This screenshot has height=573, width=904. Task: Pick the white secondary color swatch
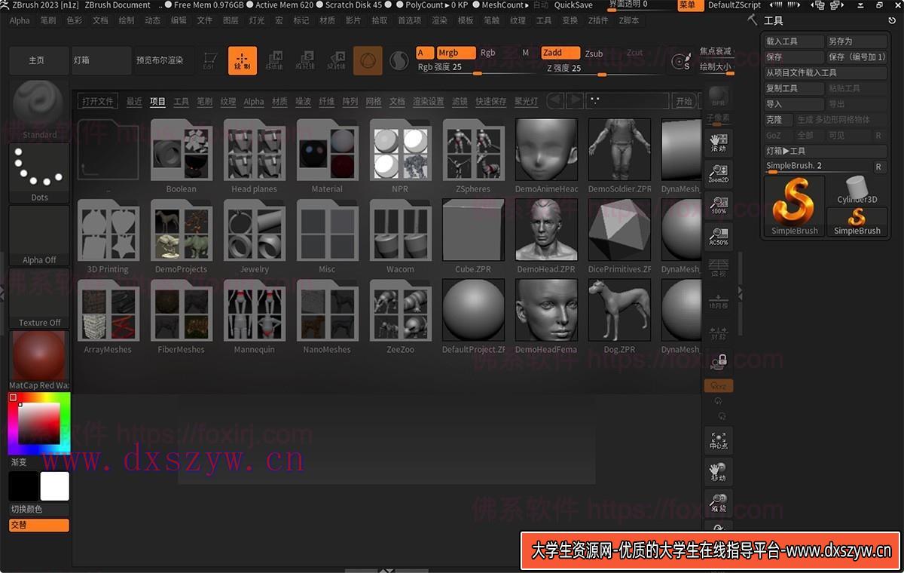[55, 486]
